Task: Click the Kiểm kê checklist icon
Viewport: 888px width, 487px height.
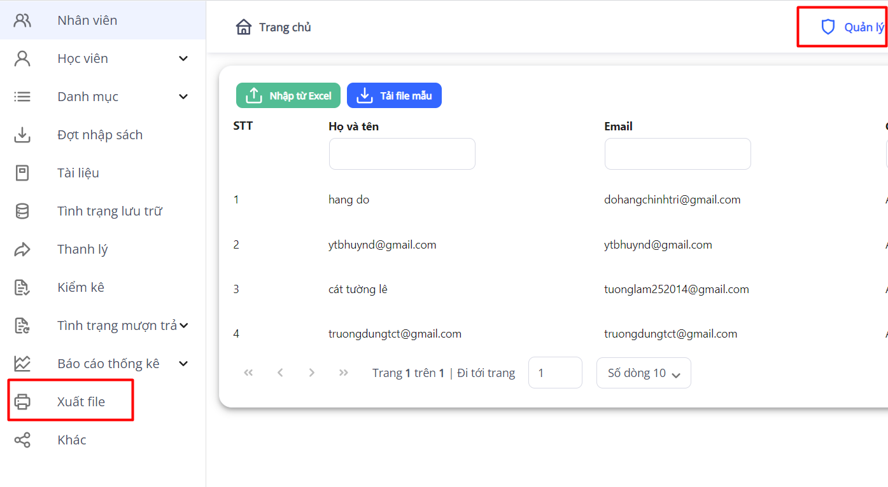Action: click(22, 287)
